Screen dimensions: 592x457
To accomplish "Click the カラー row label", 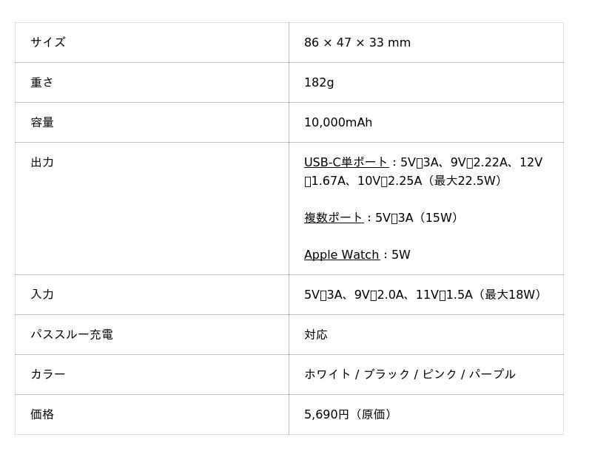I will tap(48, 375).
